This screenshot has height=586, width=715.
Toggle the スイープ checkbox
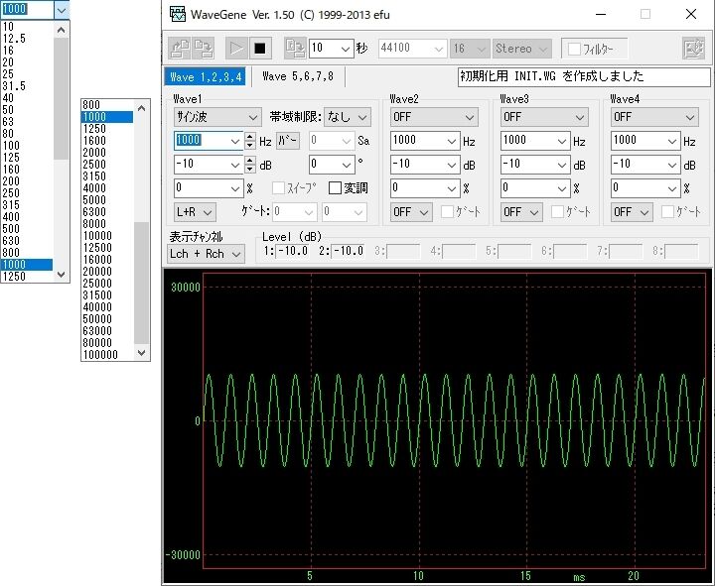(x=278, y=188)
